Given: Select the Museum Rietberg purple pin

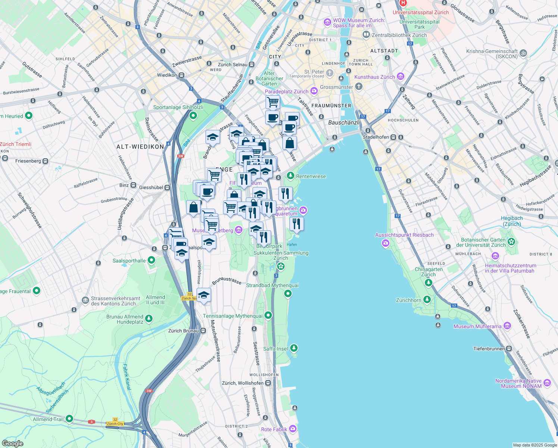Looking at the screenshot, I should click(239, 230).
